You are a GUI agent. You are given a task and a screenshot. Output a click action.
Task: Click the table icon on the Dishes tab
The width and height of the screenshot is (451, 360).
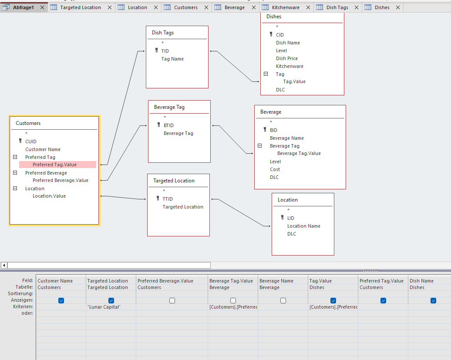pos(368,7)
